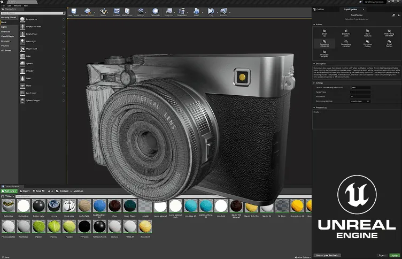Switch to the Outliner tab
The image size is (402, 259).
(320, 10)
